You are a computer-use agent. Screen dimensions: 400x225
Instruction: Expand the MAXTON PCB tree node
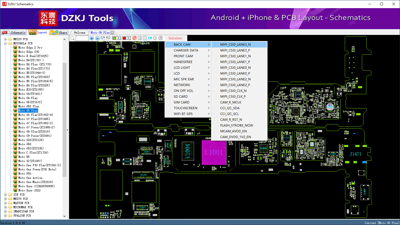[x=6, y=203]
